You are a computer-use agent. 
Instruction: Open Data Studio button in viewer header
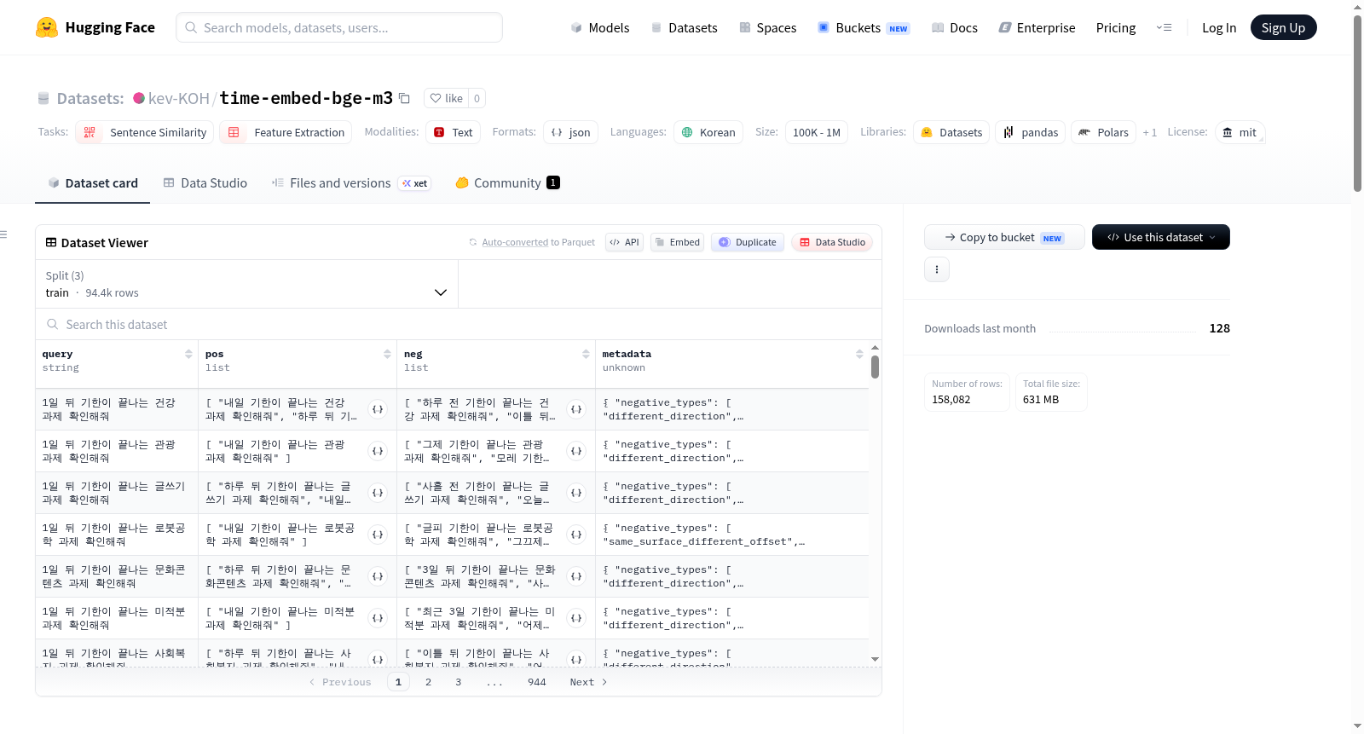point(832,242)
